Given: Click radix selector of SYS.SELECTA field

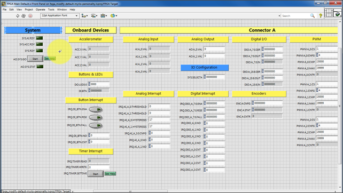Looking at the screenshot, I should pos(205,77).
